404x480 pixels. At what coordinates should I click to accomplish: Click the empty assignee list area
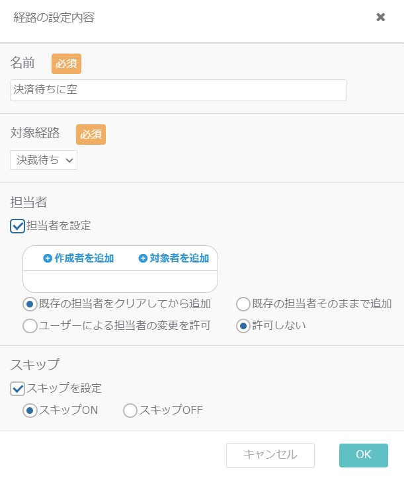coord(120,282)
